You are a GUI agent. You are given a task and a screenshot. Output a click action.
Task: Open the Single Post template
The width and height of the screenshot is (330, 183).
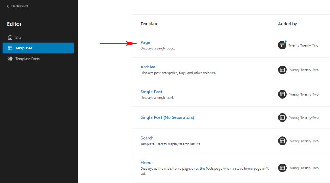point(151,92)
